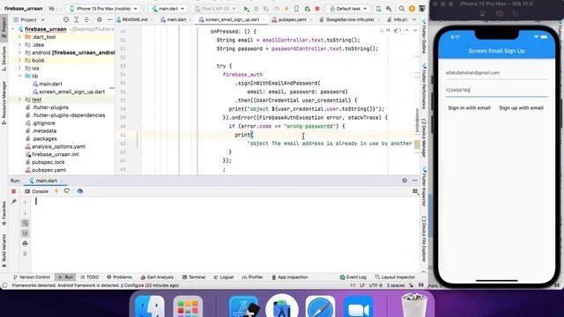The image size is (564, 317).
Task: Open Flutter Inspector side panel
Action: pyautogui.click(x=424, y=187)
